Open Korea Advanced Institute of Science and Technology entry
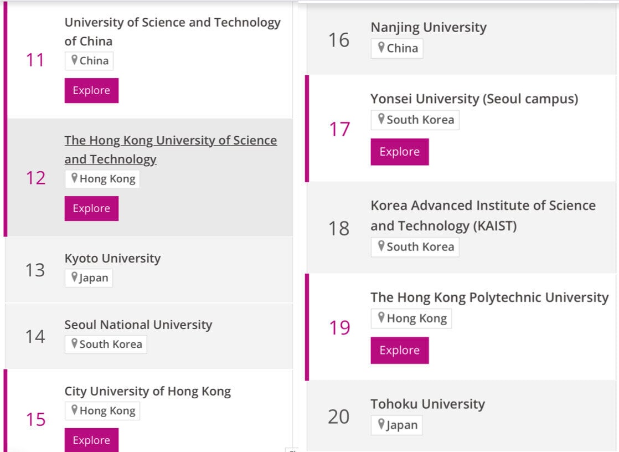 click(x=483, y=215)
